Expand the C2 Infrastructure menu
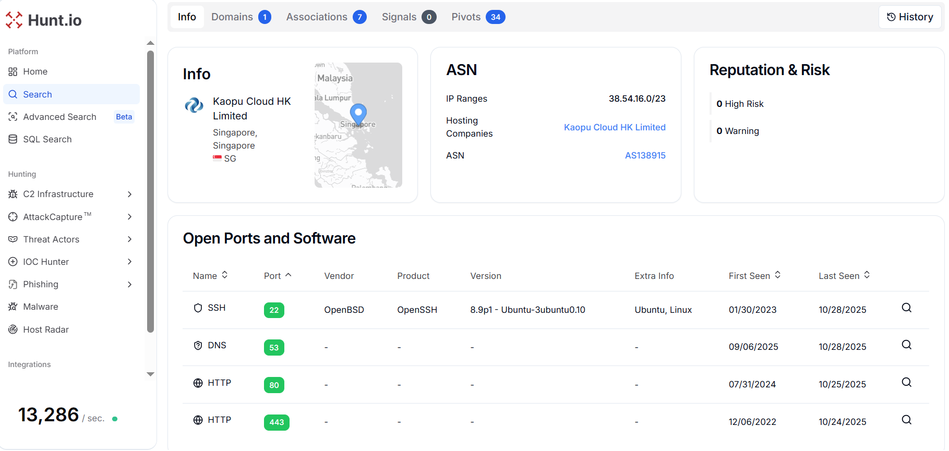949x451 pixels. [x=129, y=194]
